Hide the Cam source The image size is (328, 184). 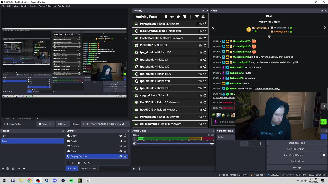pyautogui.click(x=121, y=151)
